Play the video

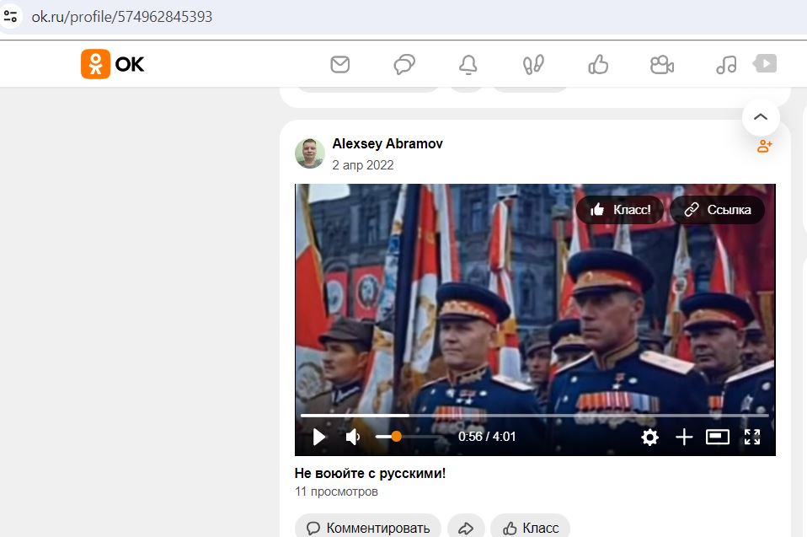tap(319, 438)
